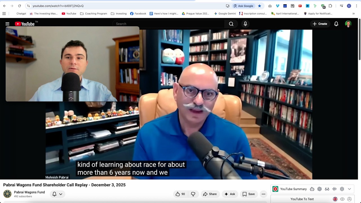Focus the YouTube search field

[169, 24]
